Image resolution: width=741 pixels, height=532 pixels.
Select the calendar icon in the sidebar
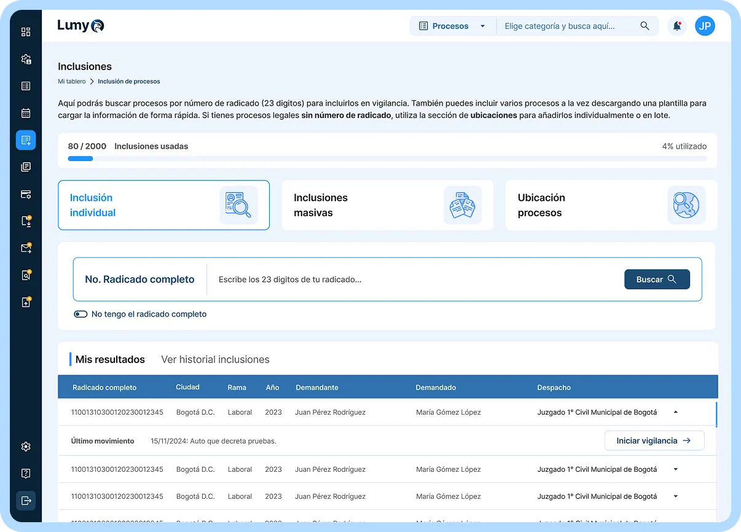[x=25, y=113]
